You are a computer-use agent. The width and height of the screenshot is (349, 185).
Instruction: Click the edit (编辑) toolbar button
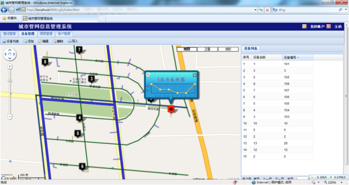coord(43,41)
